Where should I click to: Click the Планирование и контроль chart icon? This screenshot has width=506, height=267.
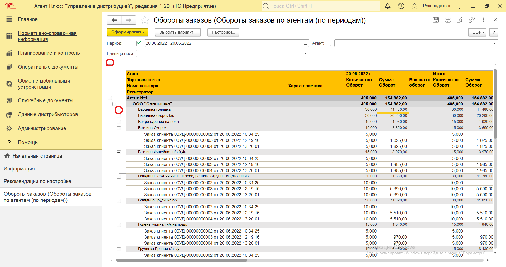pyautogui.click(x=9, y=53)
